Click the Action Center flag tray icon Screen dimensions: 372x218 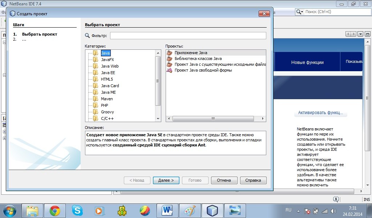307,211
